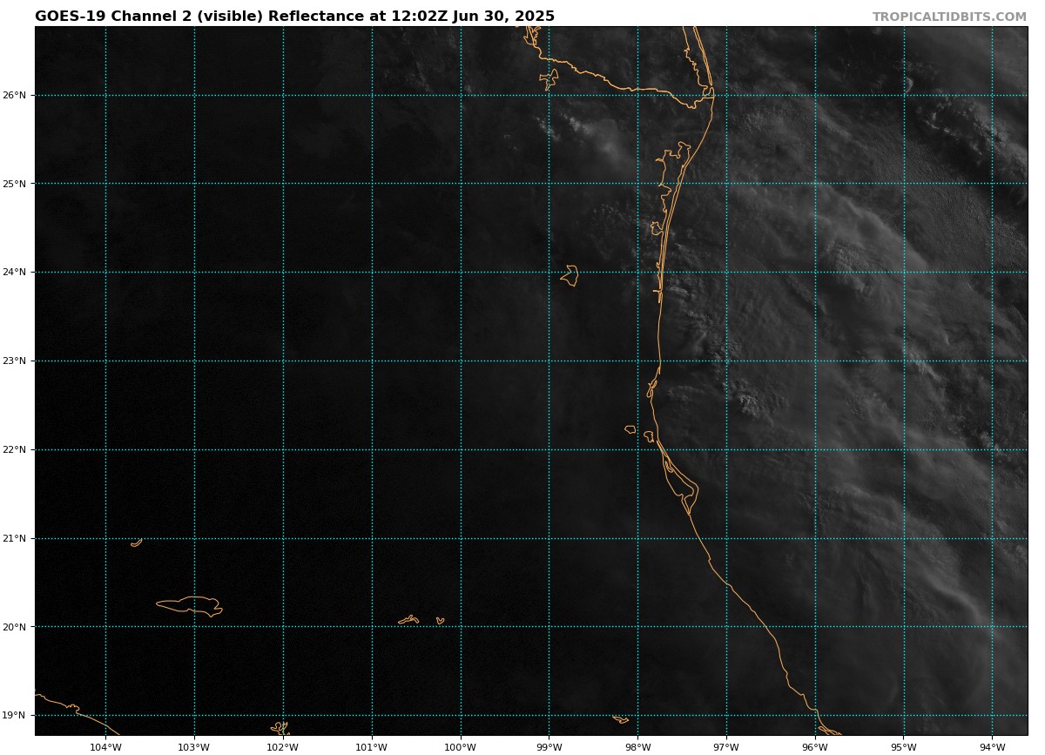Click the GOES-19 Channel 2 image title

pyautogui.click(x=294, y=17)
